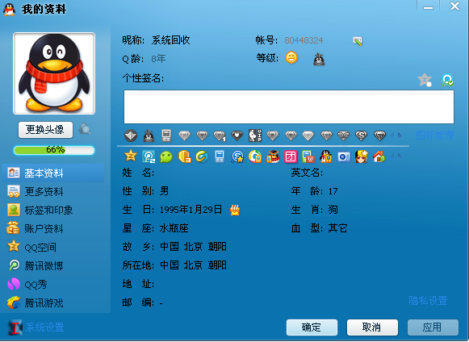Click into the 个性签名 text box
This screenshot has width=469, height=342.
tap(289, 106)
